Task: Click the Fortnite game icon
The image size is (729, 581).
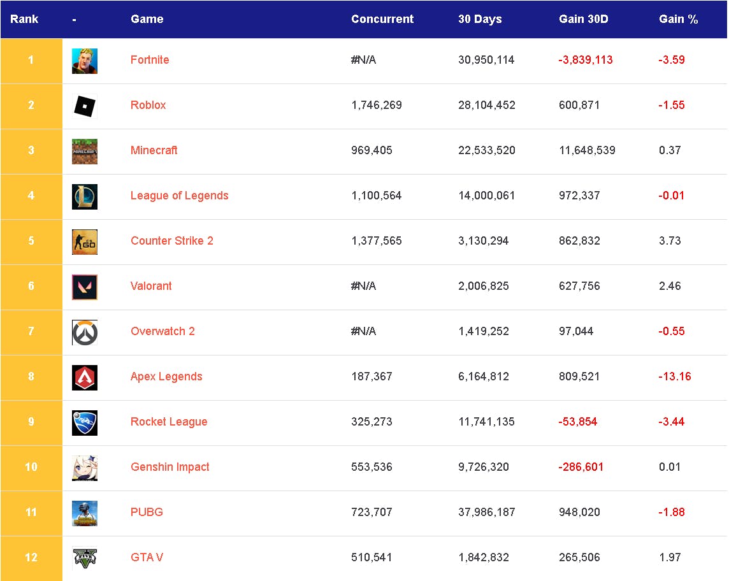Action: pyautogui.click(x=85, y=61)
